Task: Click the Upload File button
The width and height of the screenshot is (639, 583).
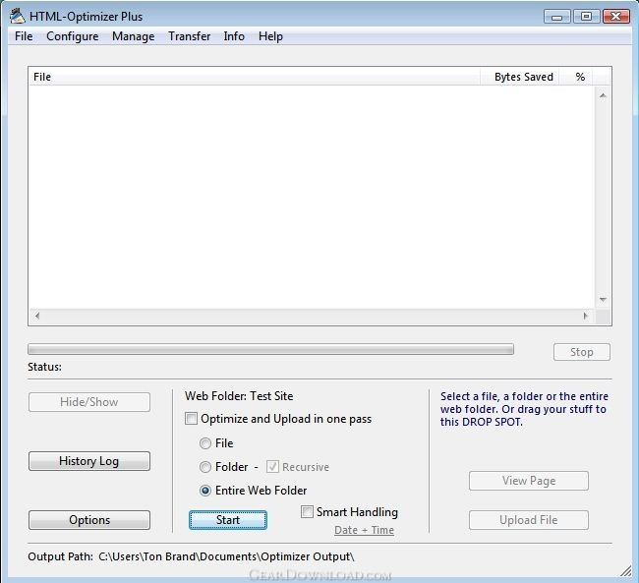Action: [x=529, y=520]
